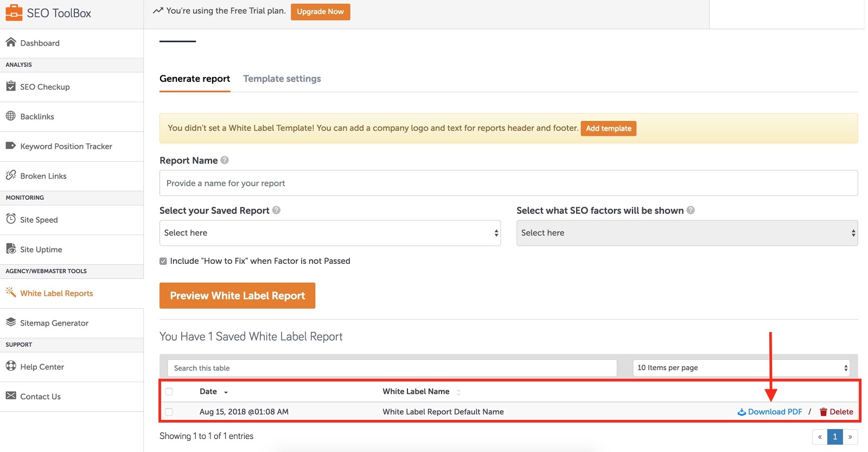This screenshot has height=452, width=868.
Task: Click the Download PDF link
Action: click(774, 412)
